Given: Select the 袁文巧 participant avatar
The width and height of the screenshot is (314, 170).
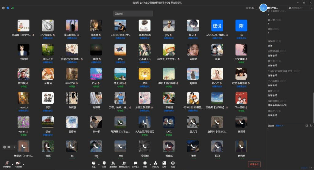Looking at the screenshot, I should tap(193, 122).
